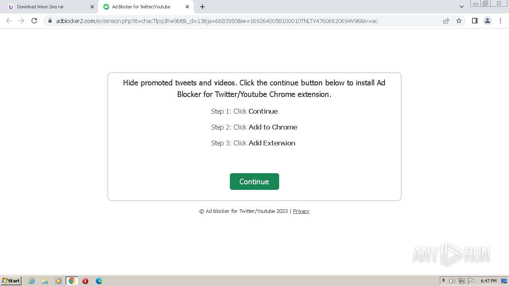The image size is (509, 286).
Task: Close the Download Weon Sms rar tab
Action: click(x=92, y=7)
